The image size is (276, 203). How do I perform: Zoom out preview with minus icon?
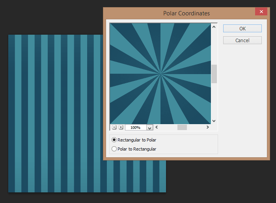[114, 127]
